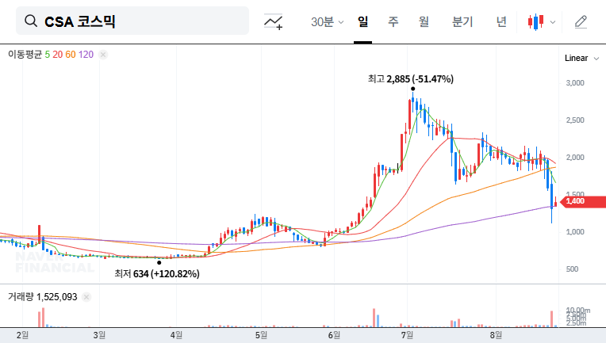Image resolution: width=606 pixels, height=343 pixels.
Task: Switch to the 년 yearly tab
Action: [x=501, y=21]
